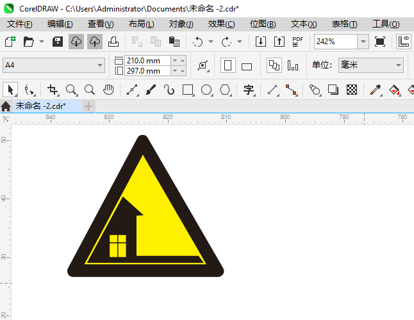Open the 编辑(E) menu
This screenshot has height=320, width=414.
tap(60, 24)
